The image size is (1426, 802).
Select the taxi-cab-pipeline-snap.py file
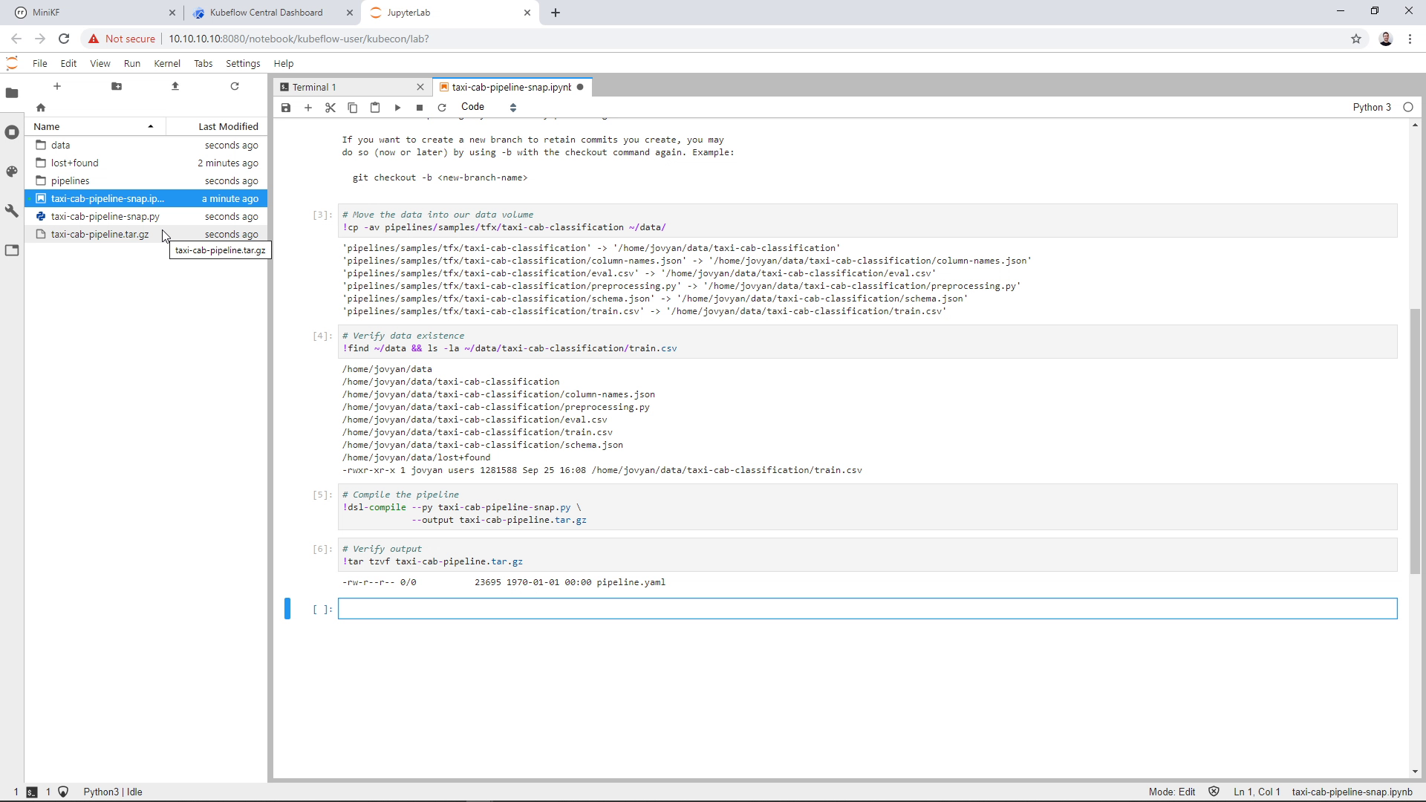point(105,216)
